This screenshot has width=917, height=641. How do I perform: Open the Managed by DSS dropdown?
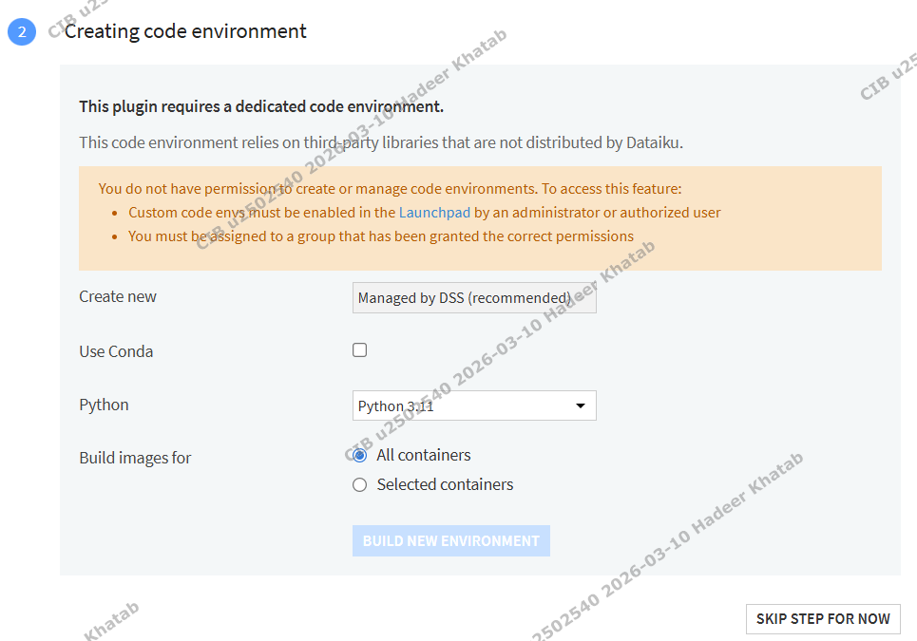tap(474, 298)
